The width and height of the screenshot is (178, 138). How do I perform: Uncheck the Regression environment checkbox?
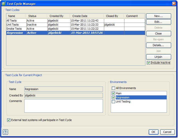(x=114, y=97)
